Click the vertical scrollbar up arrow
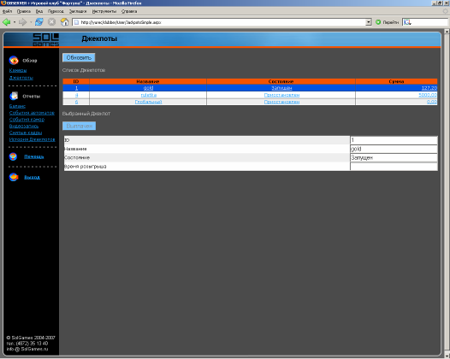Viewport: 450px width, 359px height. coord(447,32)
